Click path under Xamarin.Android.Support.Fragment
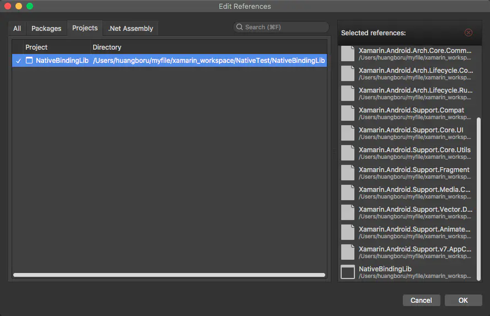 click(414, 176)
